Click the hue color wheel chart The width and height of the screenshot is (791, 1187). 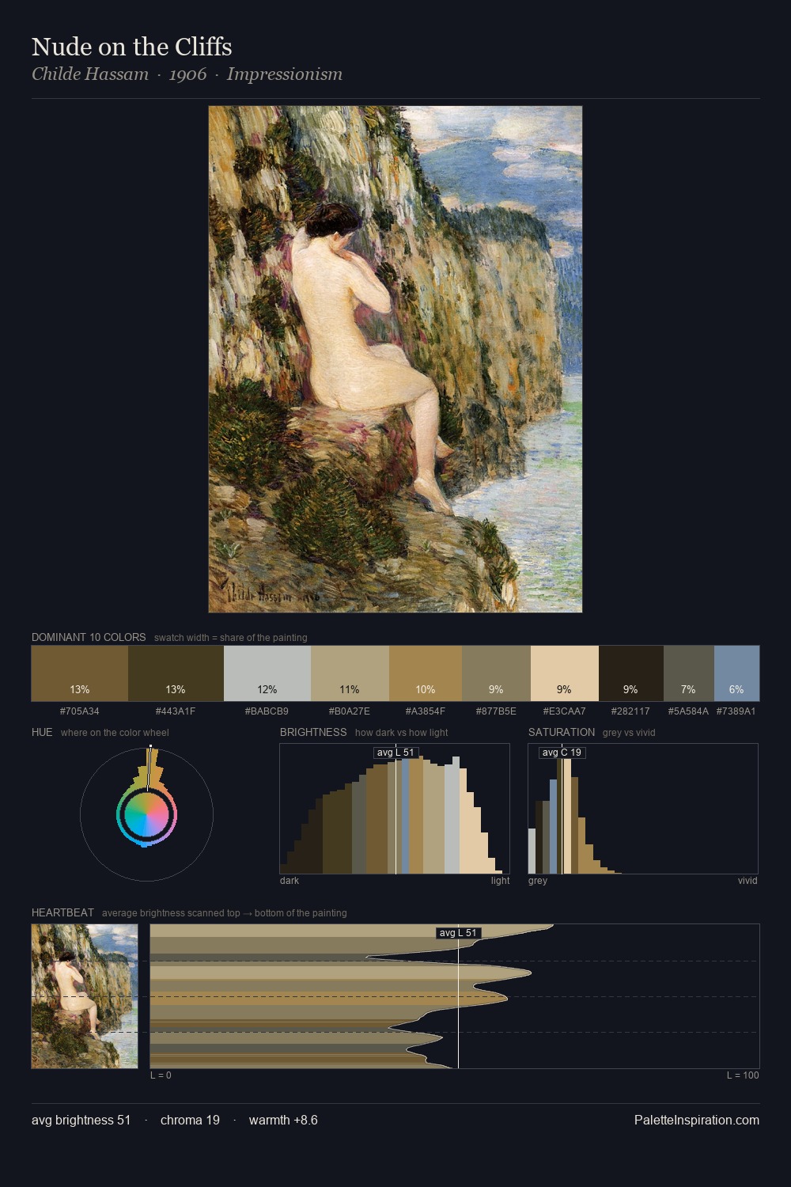tap(146, 813)
